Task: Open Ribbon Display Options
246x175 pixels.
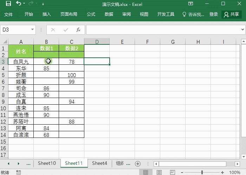Action: pyautogui.click(x=190, y=3)
